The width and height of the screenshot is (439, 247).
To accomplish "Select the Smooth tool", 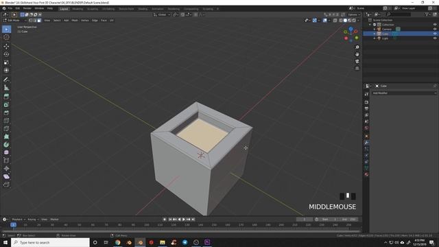I will 6,152.
